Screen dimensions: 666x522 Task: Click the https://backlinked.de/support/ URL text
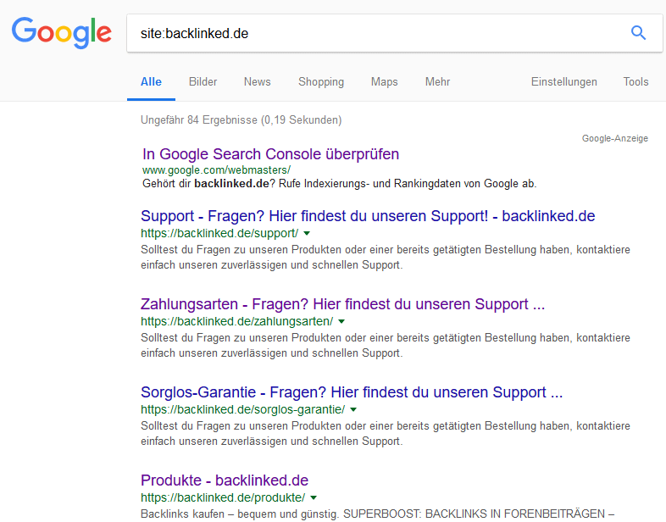219,233
